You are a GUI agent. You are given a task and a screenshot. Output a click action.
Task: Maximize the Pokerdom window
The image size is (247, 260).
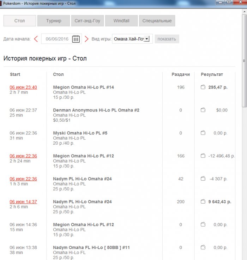point(229,2)
